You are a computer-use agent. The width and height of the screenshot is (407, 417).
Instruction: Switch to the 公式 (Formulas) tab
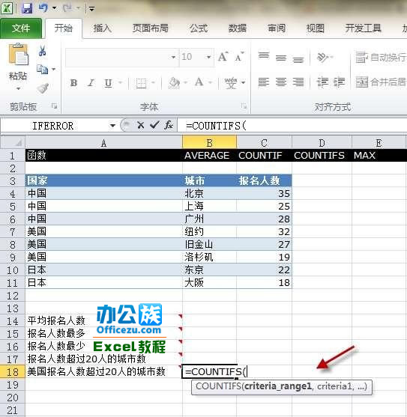[x=199, y=28]
